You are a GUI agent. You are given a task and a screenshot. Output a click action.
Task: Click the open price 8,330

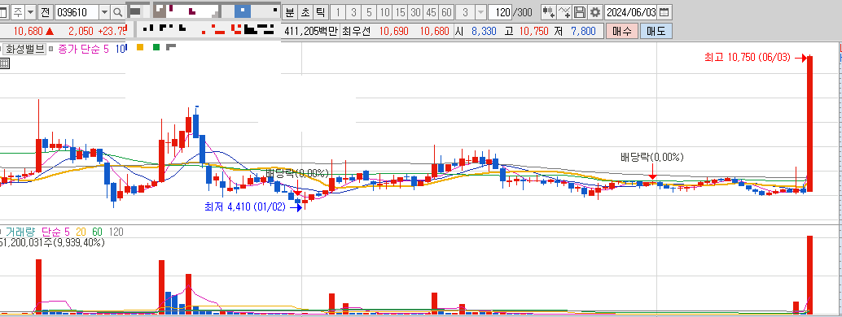coord(484,31)
